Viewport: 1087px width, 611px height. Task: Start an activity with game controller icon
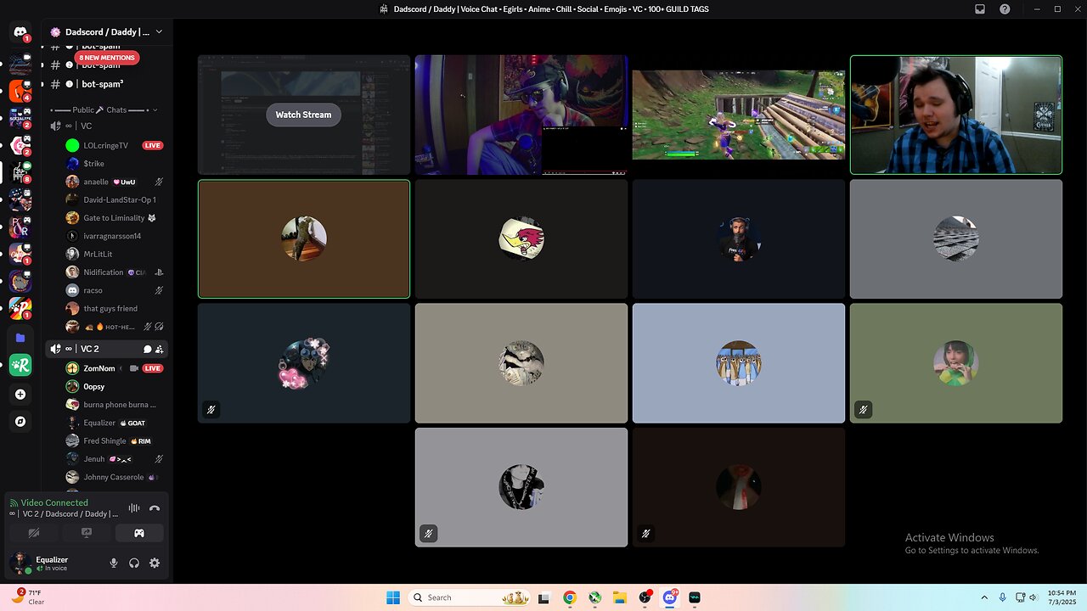pos(139,533)
